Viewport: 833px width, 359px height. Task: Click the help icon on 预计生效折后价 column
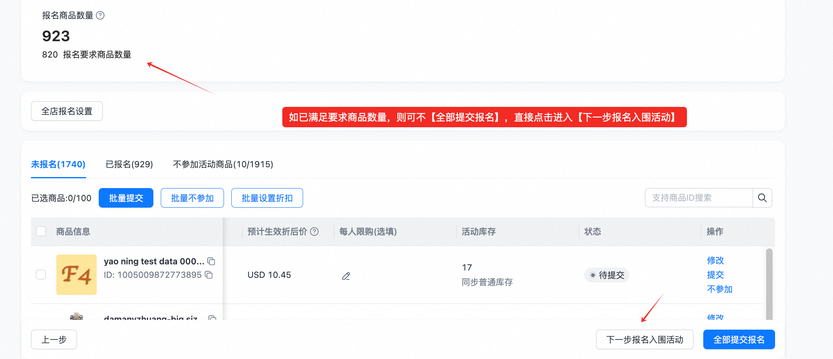[314, 231]
